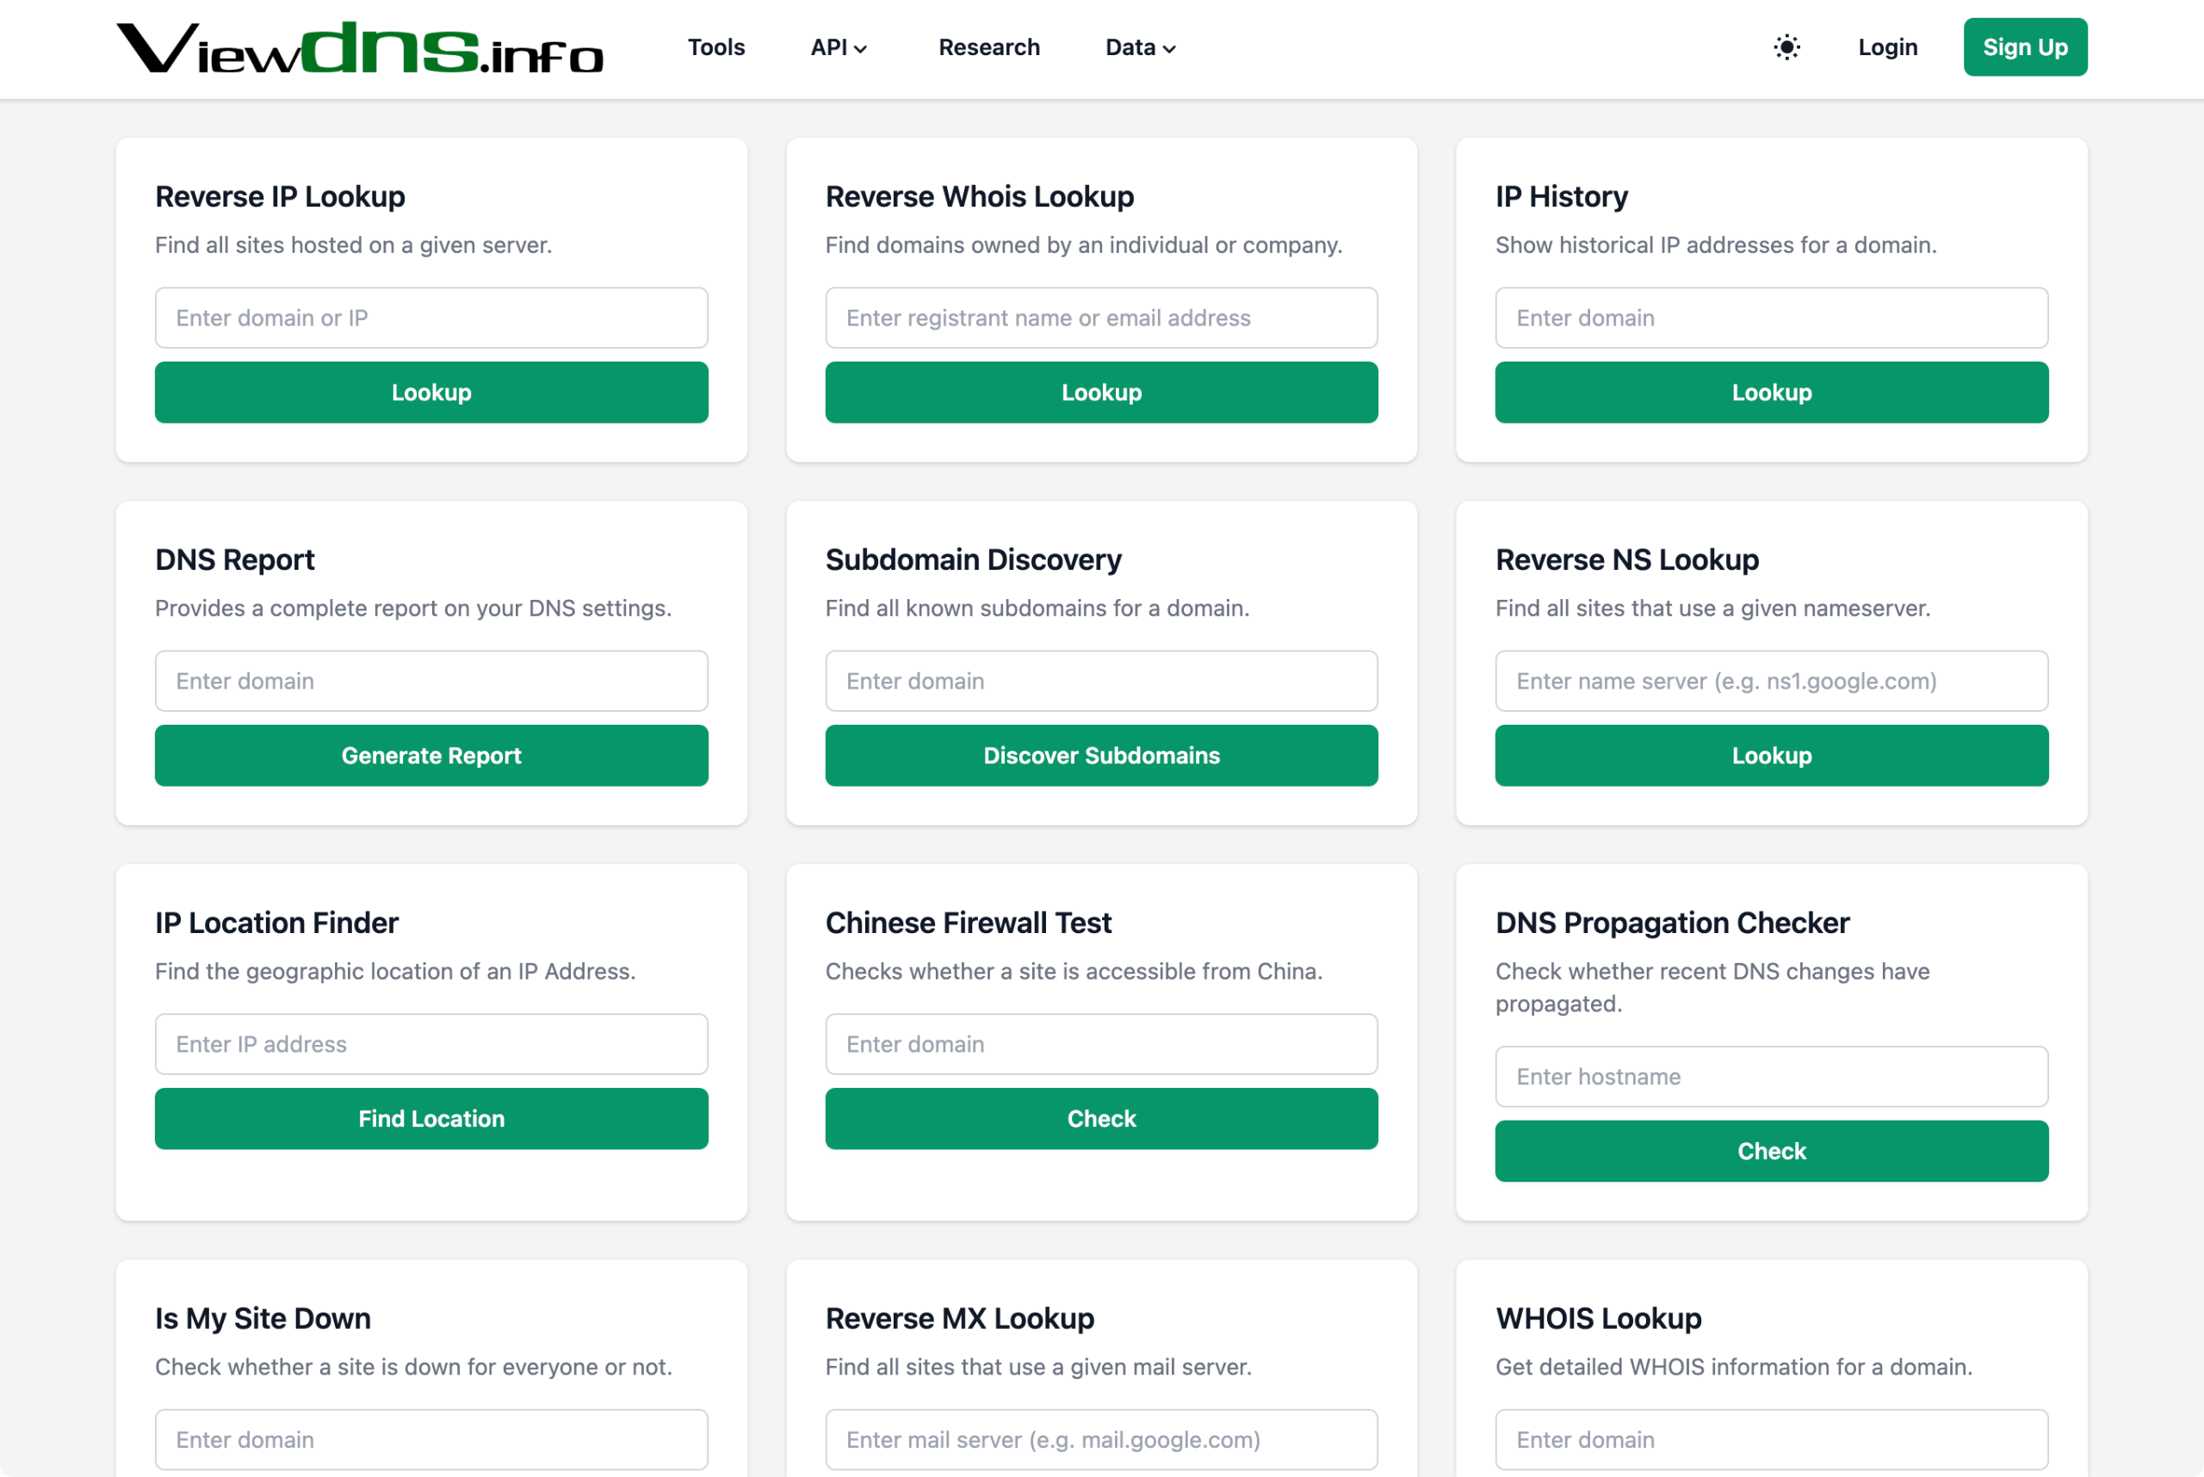Focus the Reverse IP Lookup domain or IP field
This screenshot has height=1477, width=2204.
[431, 318]
